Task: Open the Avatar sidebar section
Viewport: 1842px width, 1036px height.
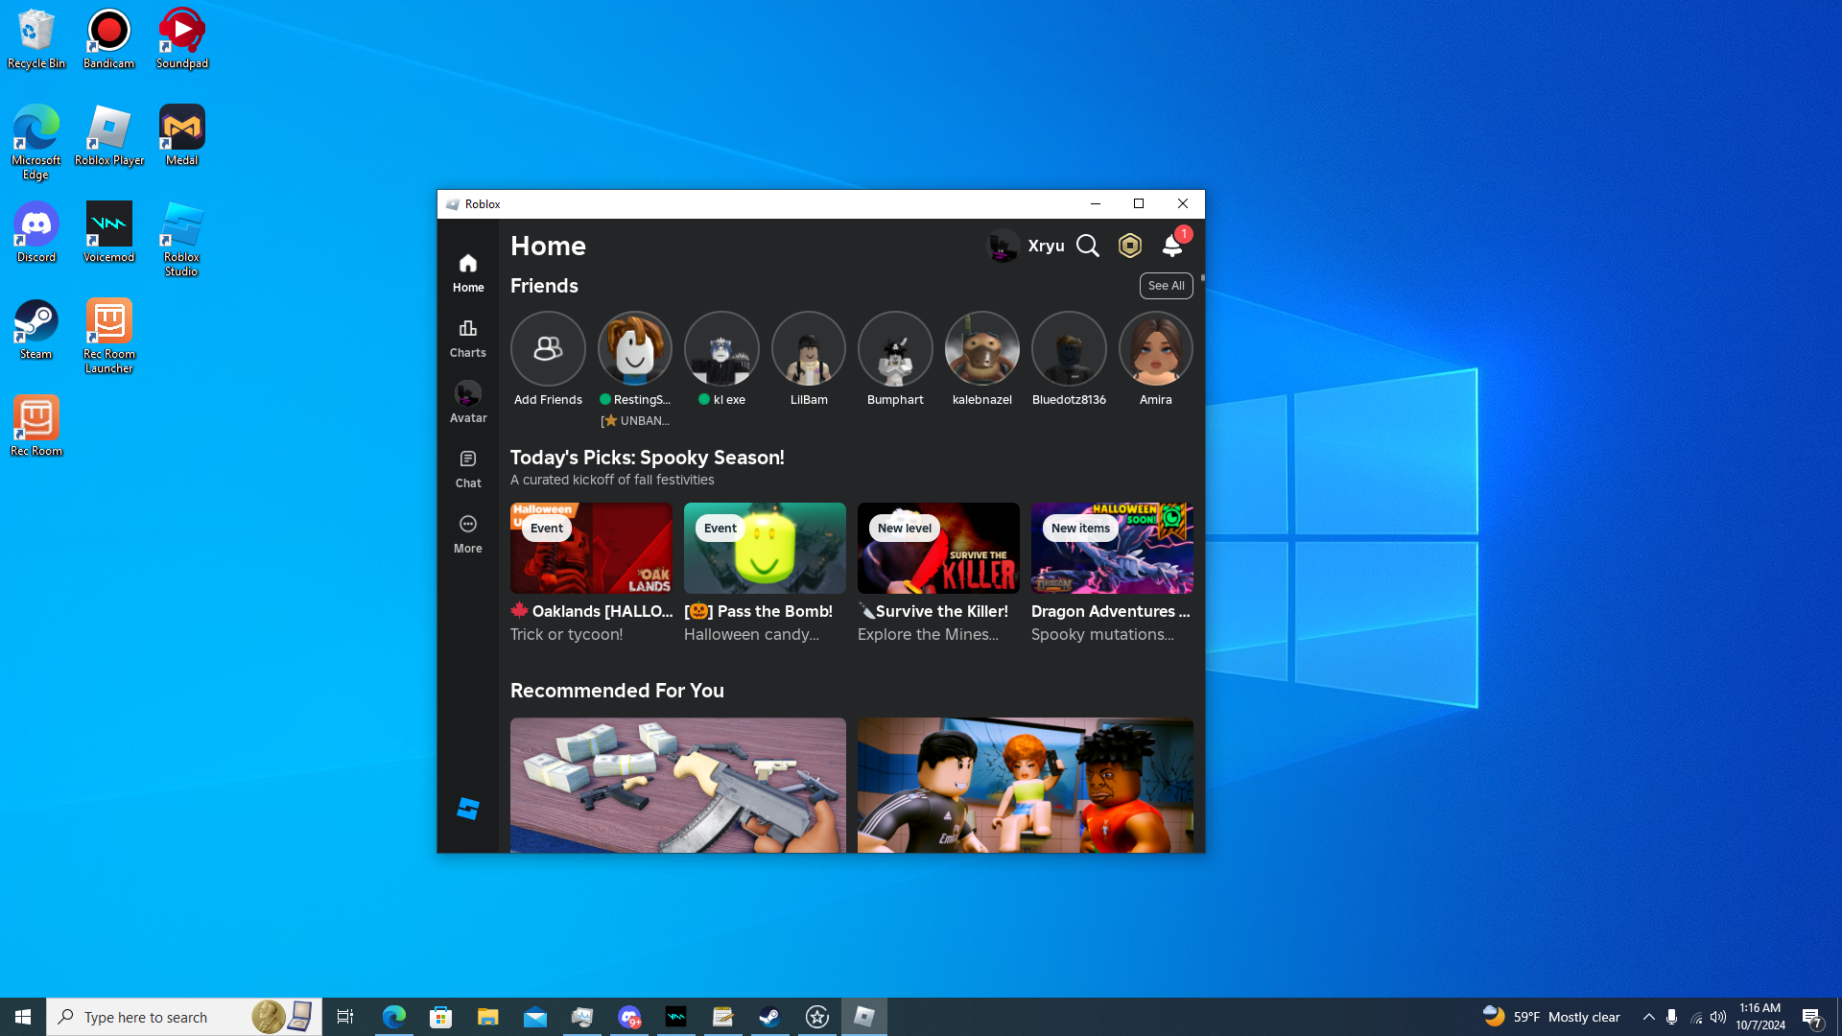Action: [468, 402]
